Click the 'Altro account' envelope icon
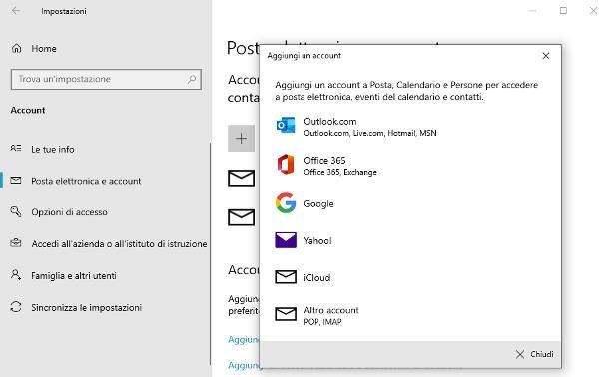Image resolution: width=609 pixels, height=377 pixels. (286, 314)
